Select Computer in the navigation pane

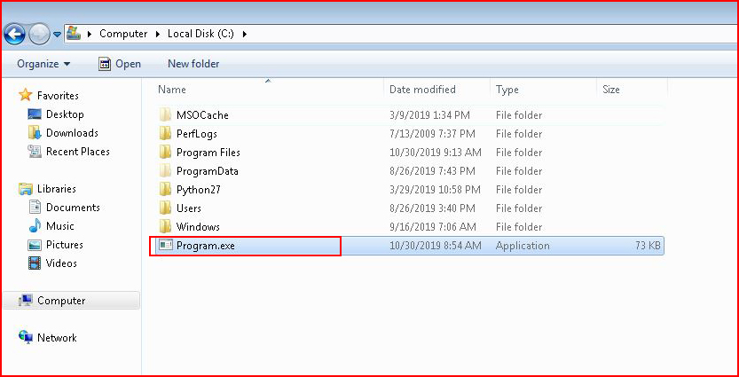(61, 301)
